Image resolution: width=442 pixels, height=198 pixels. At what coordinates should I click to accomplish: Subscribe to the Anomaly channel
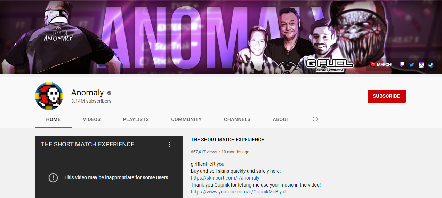(387, 96)
